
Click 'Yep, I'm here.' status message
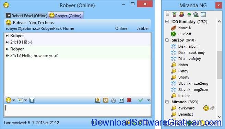click(42, 23)
